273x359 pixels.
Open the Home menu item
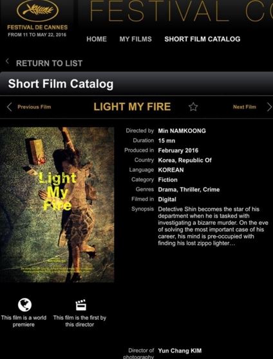point(97,39)
